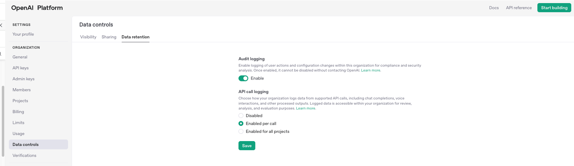The height and width of the screenshot is (166, 574).
Task: Open the Members sidebar item
Action: 21,90
